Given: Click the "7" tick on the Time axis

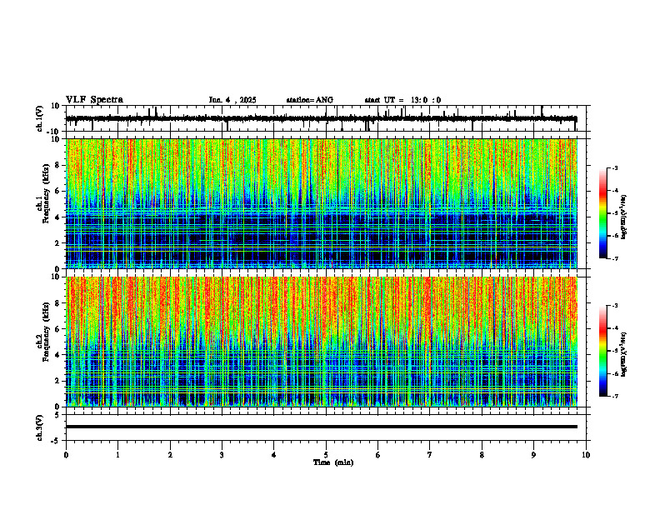Looking at the screenshot, I should [x=430, y=455].
